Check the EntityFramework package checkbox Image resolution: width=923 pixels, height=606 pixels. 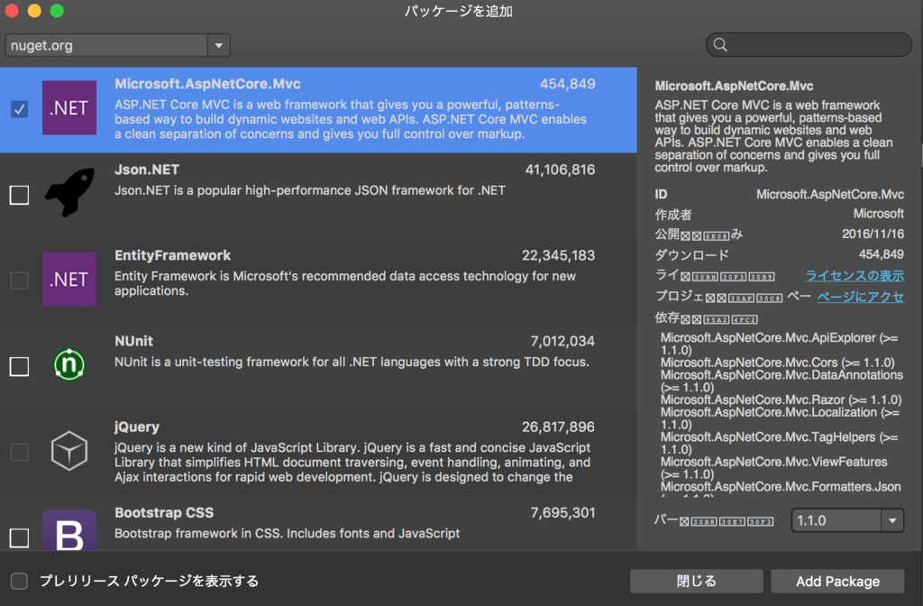pyautogui.click(x=20, y=280)
